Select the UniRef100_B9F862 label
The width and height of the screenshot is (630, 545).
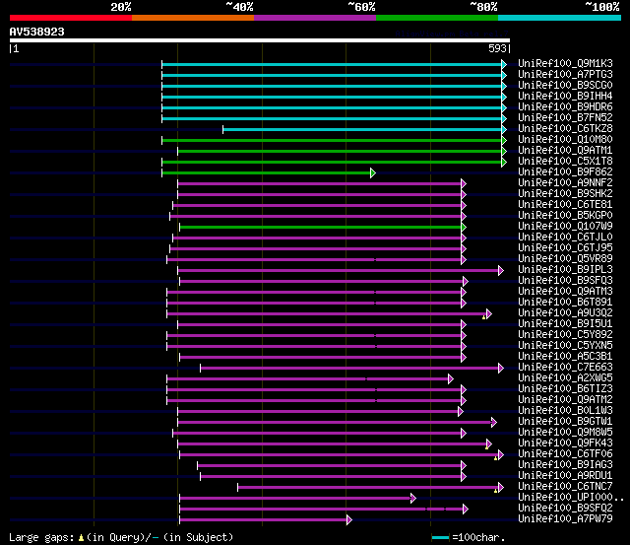(565, 172)
